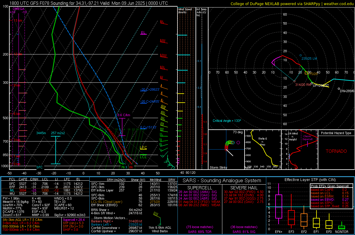Select the 235/25 LM left-mover circle on hodograph
The height and width of the screenshot is (235, 355).
coord(301,55)
